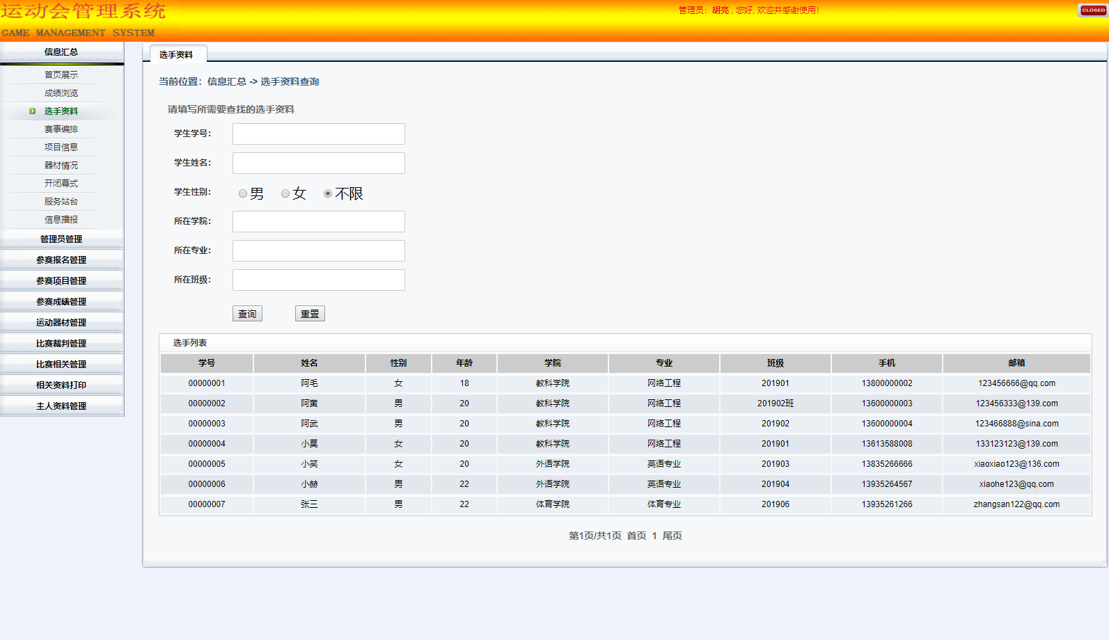The width and height of the screenshot is (1109, 640).
Task: Open the 首页展示 menu item
Action: point(61,75)
